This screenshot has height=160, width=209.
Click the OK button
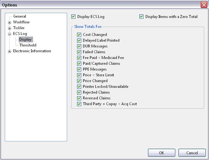[161, 153]
